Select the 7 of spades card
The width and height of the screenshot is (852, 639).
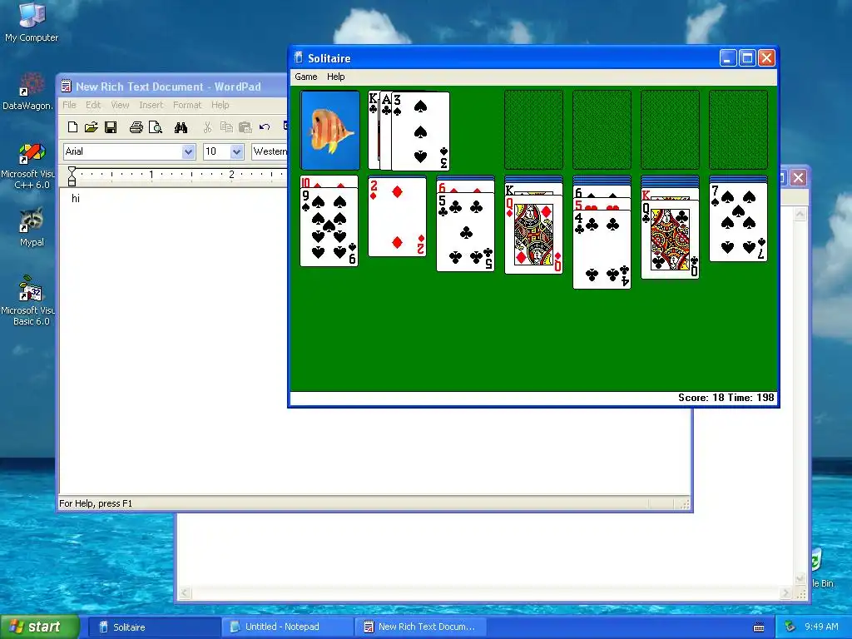point(739,222)
